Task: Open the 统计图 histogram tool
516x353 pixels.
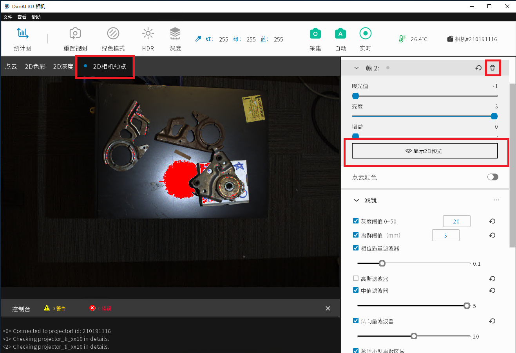Action: pyautogui.click(x=23, y=34)
